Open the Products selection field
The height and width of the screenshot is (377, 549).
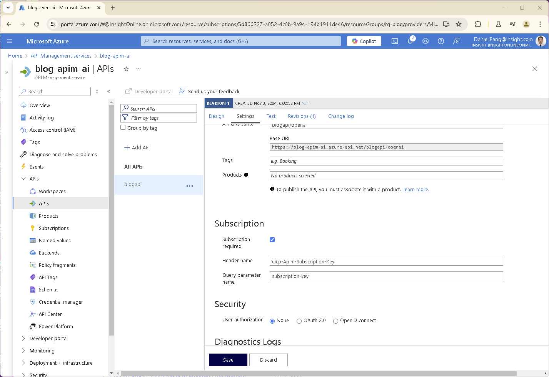tap(386, 175)
